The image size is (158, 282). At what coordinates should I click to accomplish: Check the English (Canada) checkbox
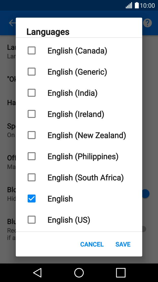pos(32,51)
